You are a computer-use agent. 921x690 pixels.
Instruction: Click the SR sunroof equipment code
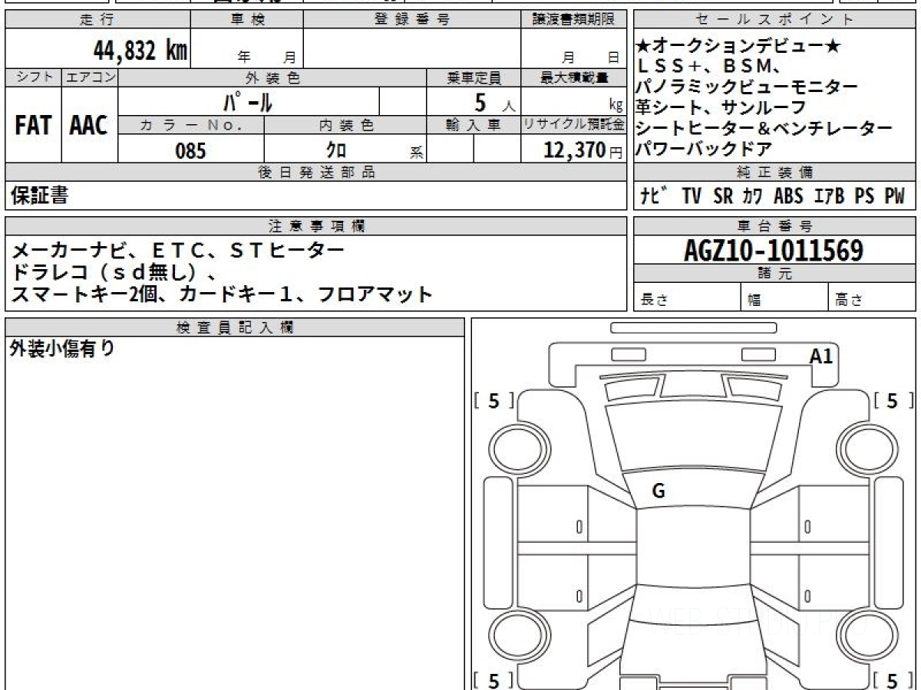723,196
